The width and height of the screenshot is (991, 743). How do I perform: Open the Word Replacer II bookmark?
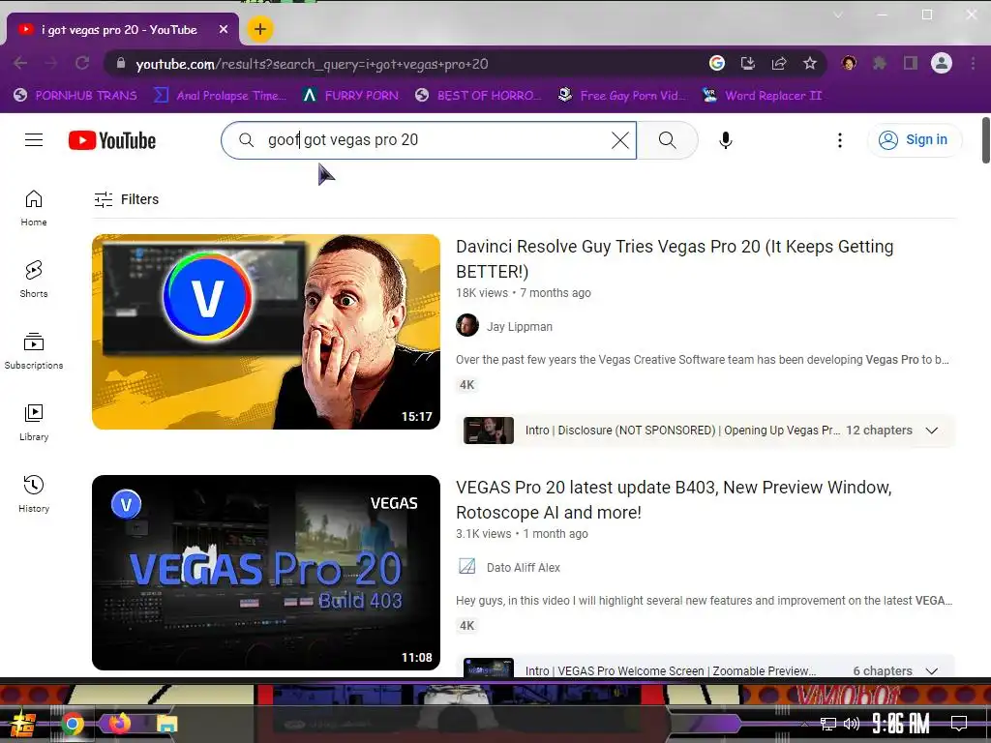[763, 96]
